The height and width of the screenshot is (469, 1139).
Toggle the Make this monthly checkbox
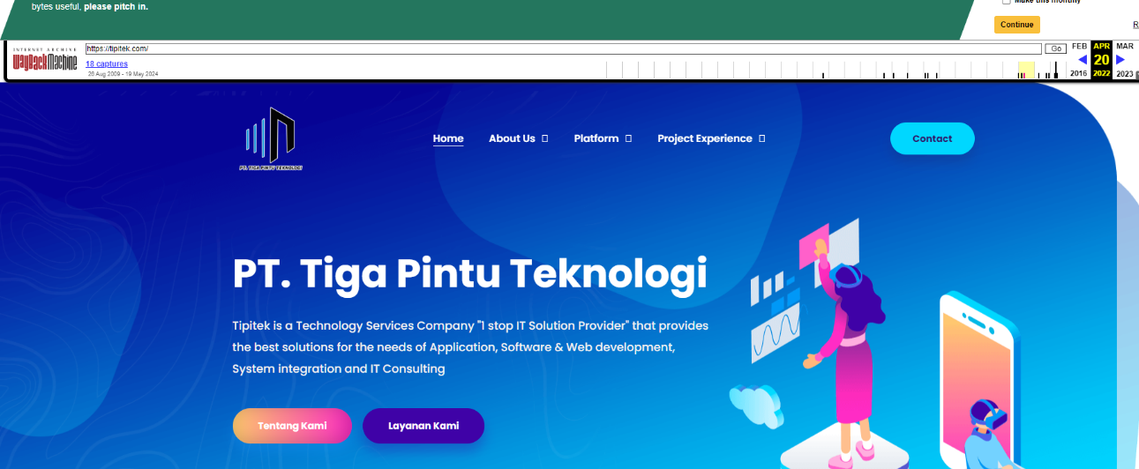coord(1007,3)
